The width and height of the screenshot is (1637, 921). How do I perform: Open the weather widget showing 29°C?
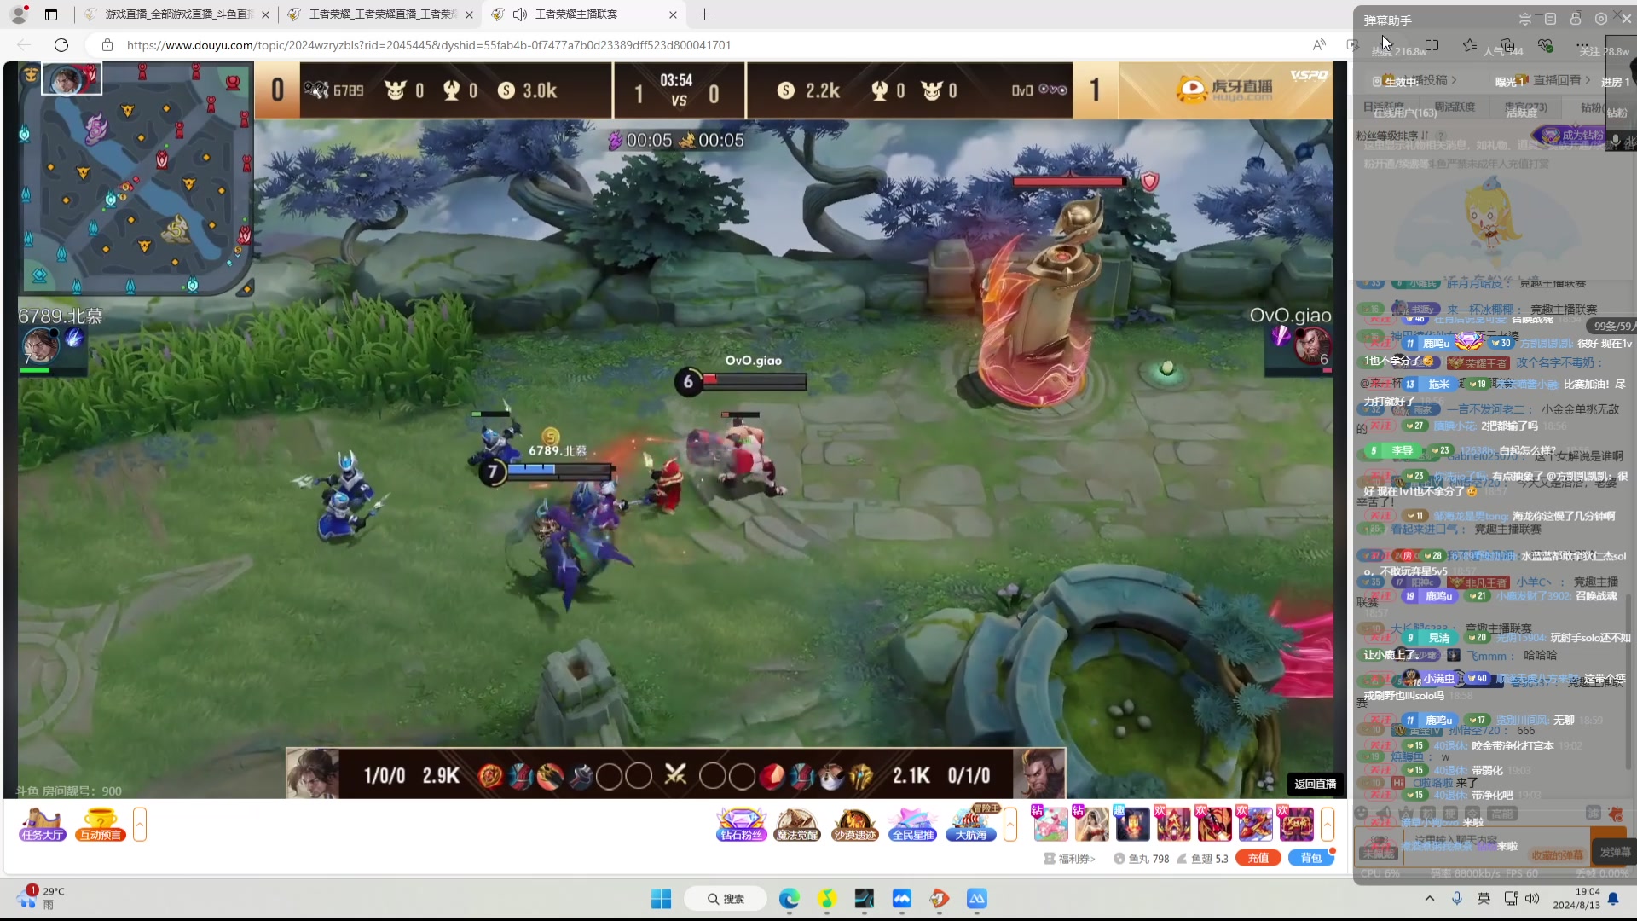tap(41, 898)
